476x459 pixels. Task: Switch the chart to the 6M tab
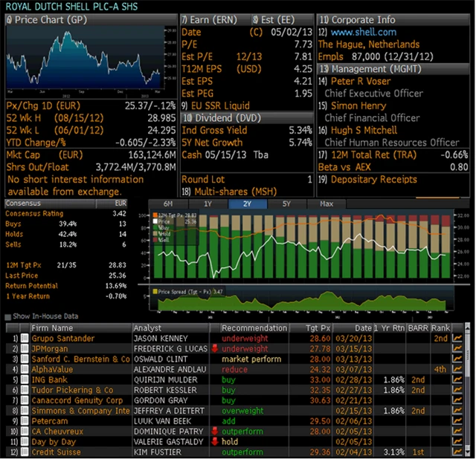(168, 204)
